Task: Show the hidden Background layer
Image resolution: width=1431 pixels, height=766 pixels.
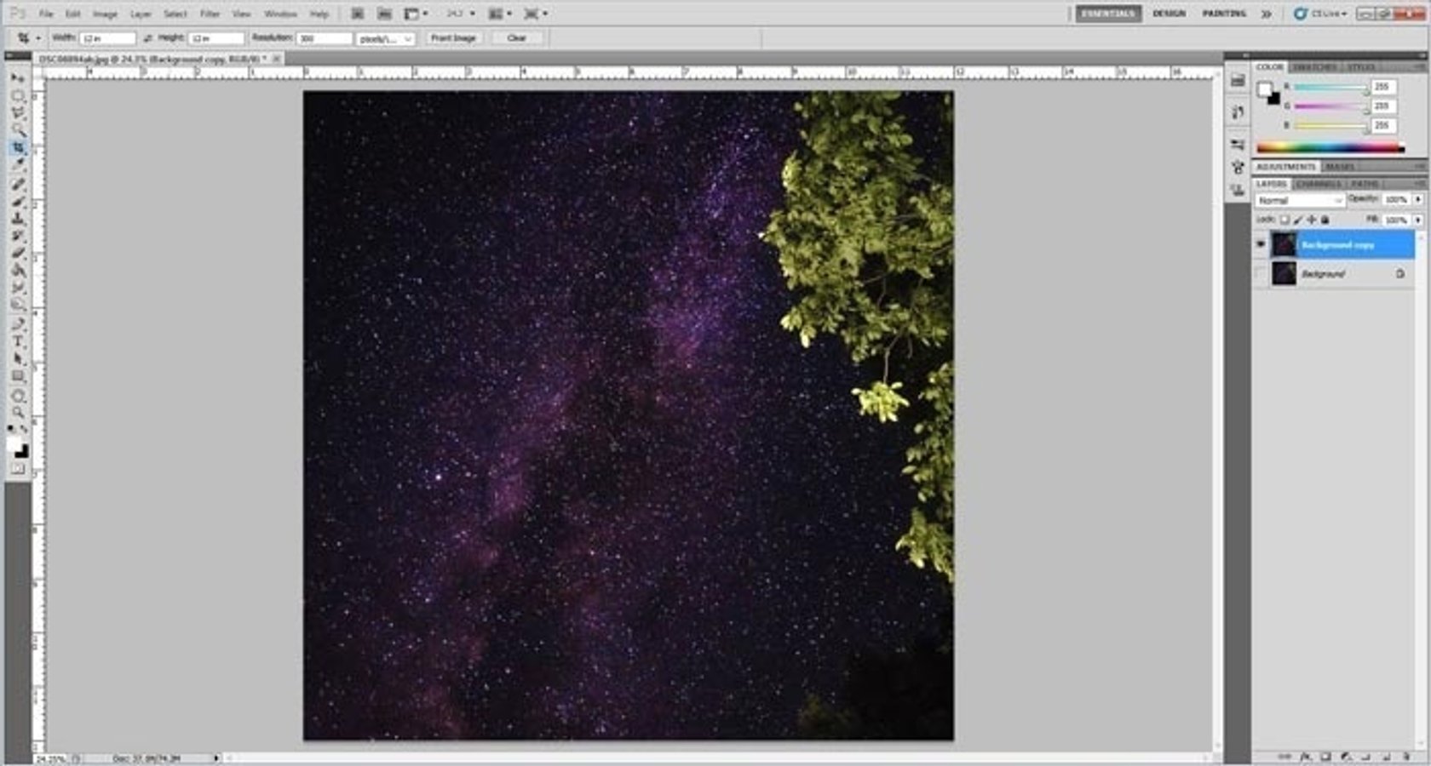Action: pyautogui.click(x=1260, y=272)
